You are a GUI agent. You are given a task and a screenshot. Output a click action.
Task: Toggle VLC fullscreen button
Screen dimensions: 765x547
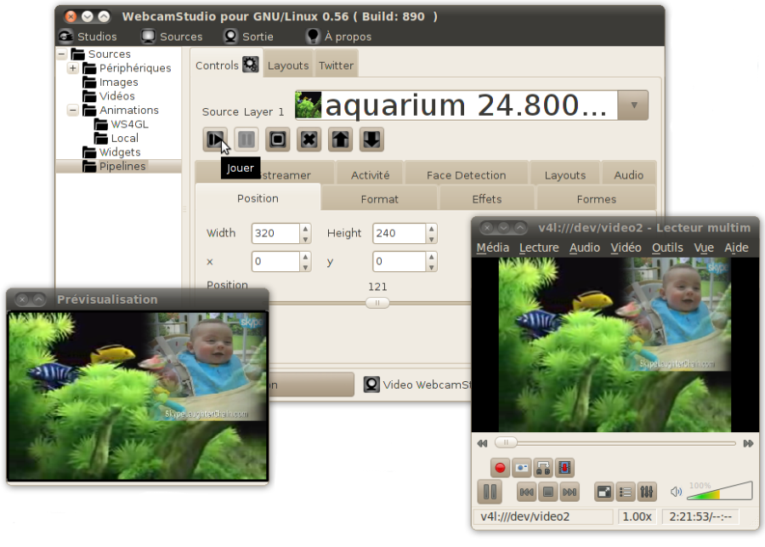(x=604, y=492)
